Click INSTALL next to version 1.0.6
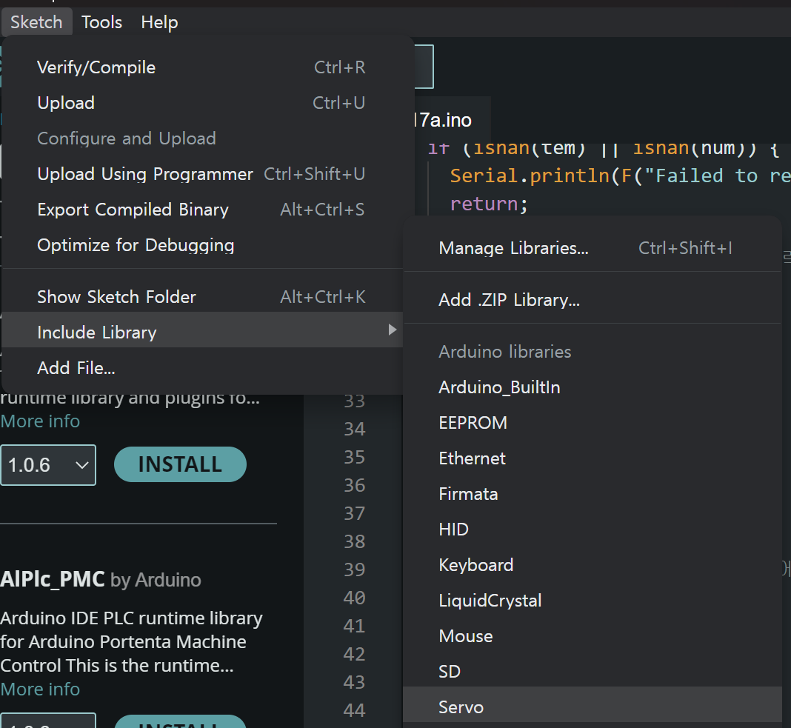 [180, 464]
